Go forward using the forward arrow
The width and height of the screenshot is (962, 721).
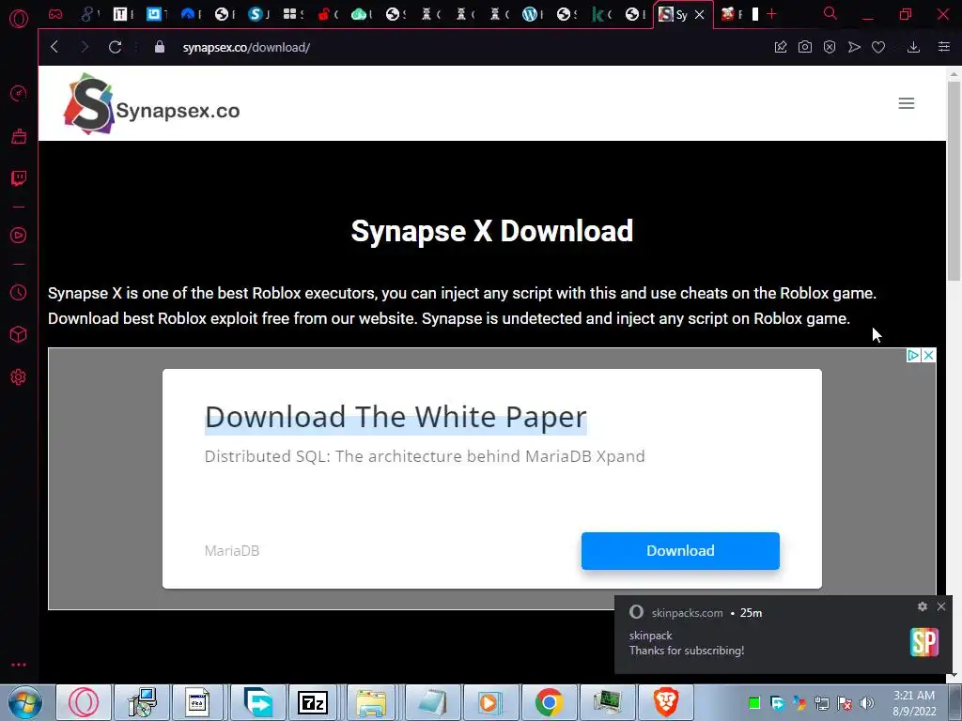(x=85, y=47)
